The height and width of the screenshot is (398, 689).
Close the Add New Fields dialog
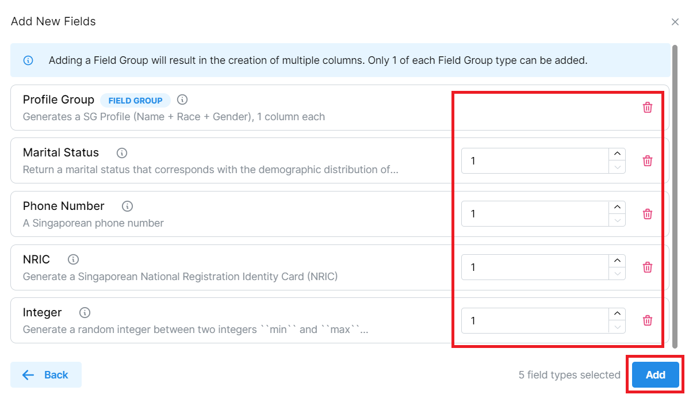pyautogui.click(x=675, y=22)
